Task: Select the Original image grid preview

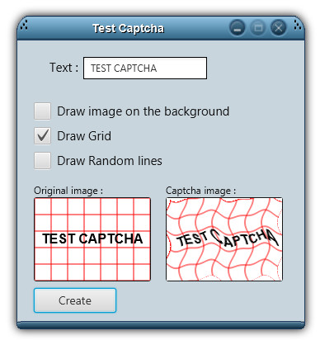Action: click(x=92, y=239)
